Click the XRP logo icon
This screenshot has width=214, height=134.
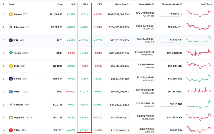point(11,40)
